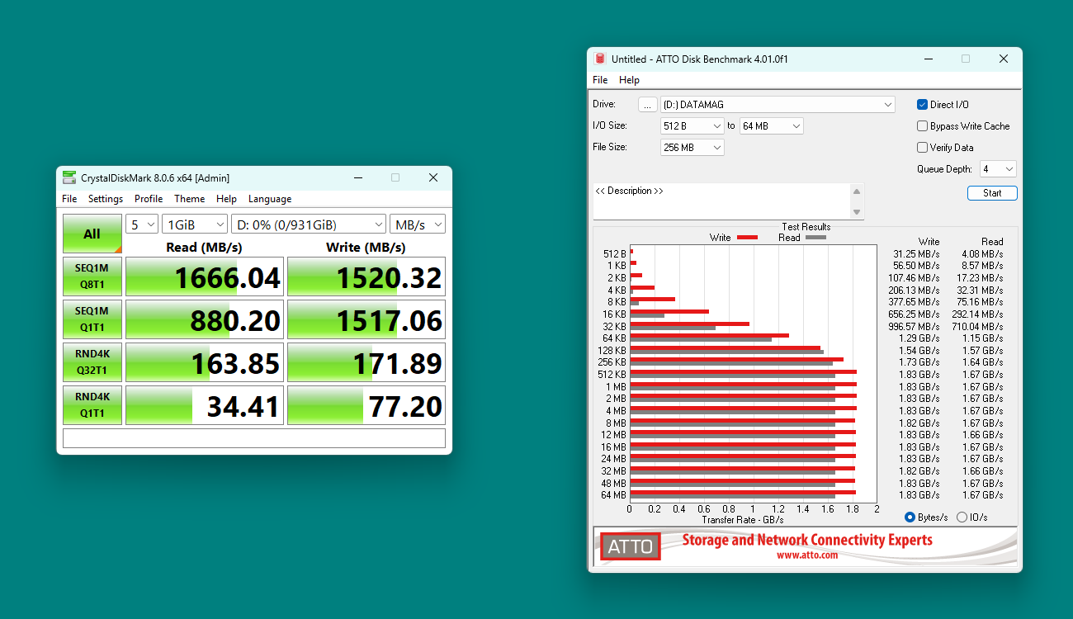Screen dimensions: 1073x619
Task: Click the ATTO write value 996.57 MB/s
Action: tap(914, 326)
